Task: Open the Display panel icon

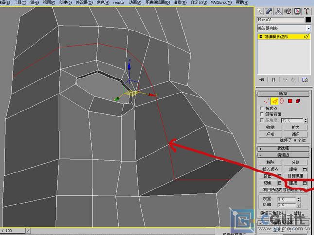Action: pyautogui.click(x=298, y=11)
